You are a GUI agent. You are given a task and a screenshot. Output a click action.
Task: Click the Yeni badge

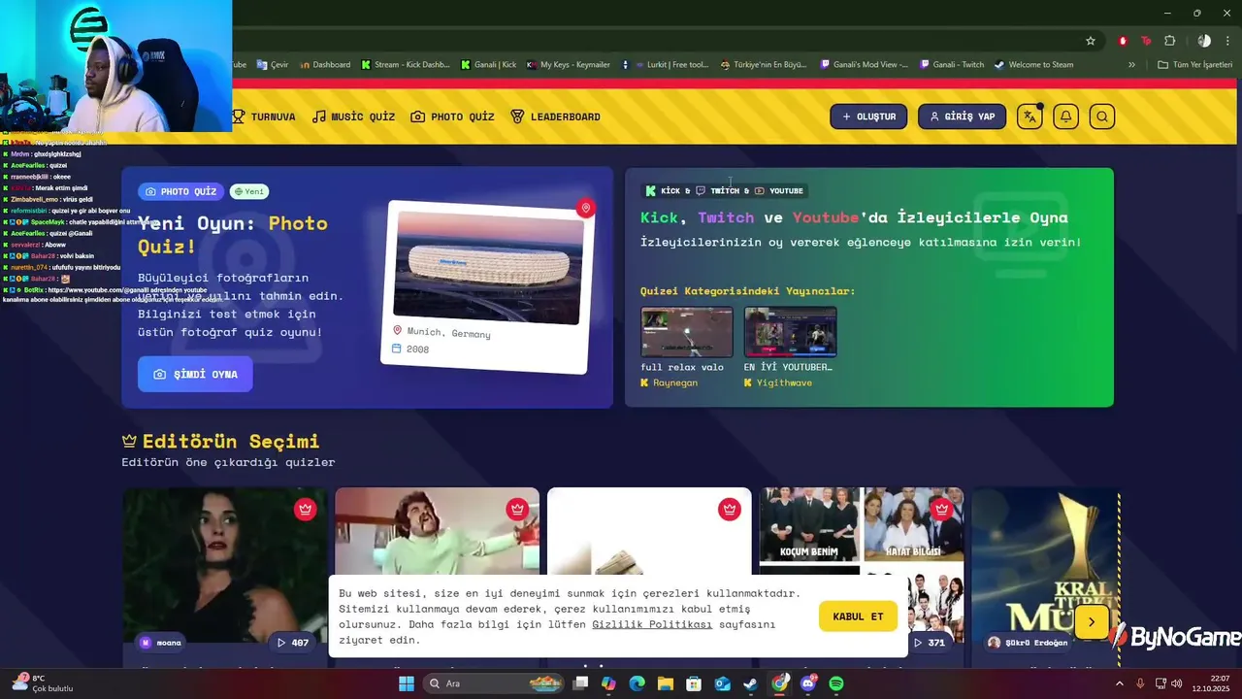point(249,191)
